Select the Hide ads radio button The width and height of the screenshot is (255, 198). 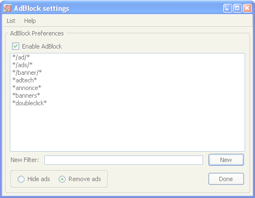(21, 179)
